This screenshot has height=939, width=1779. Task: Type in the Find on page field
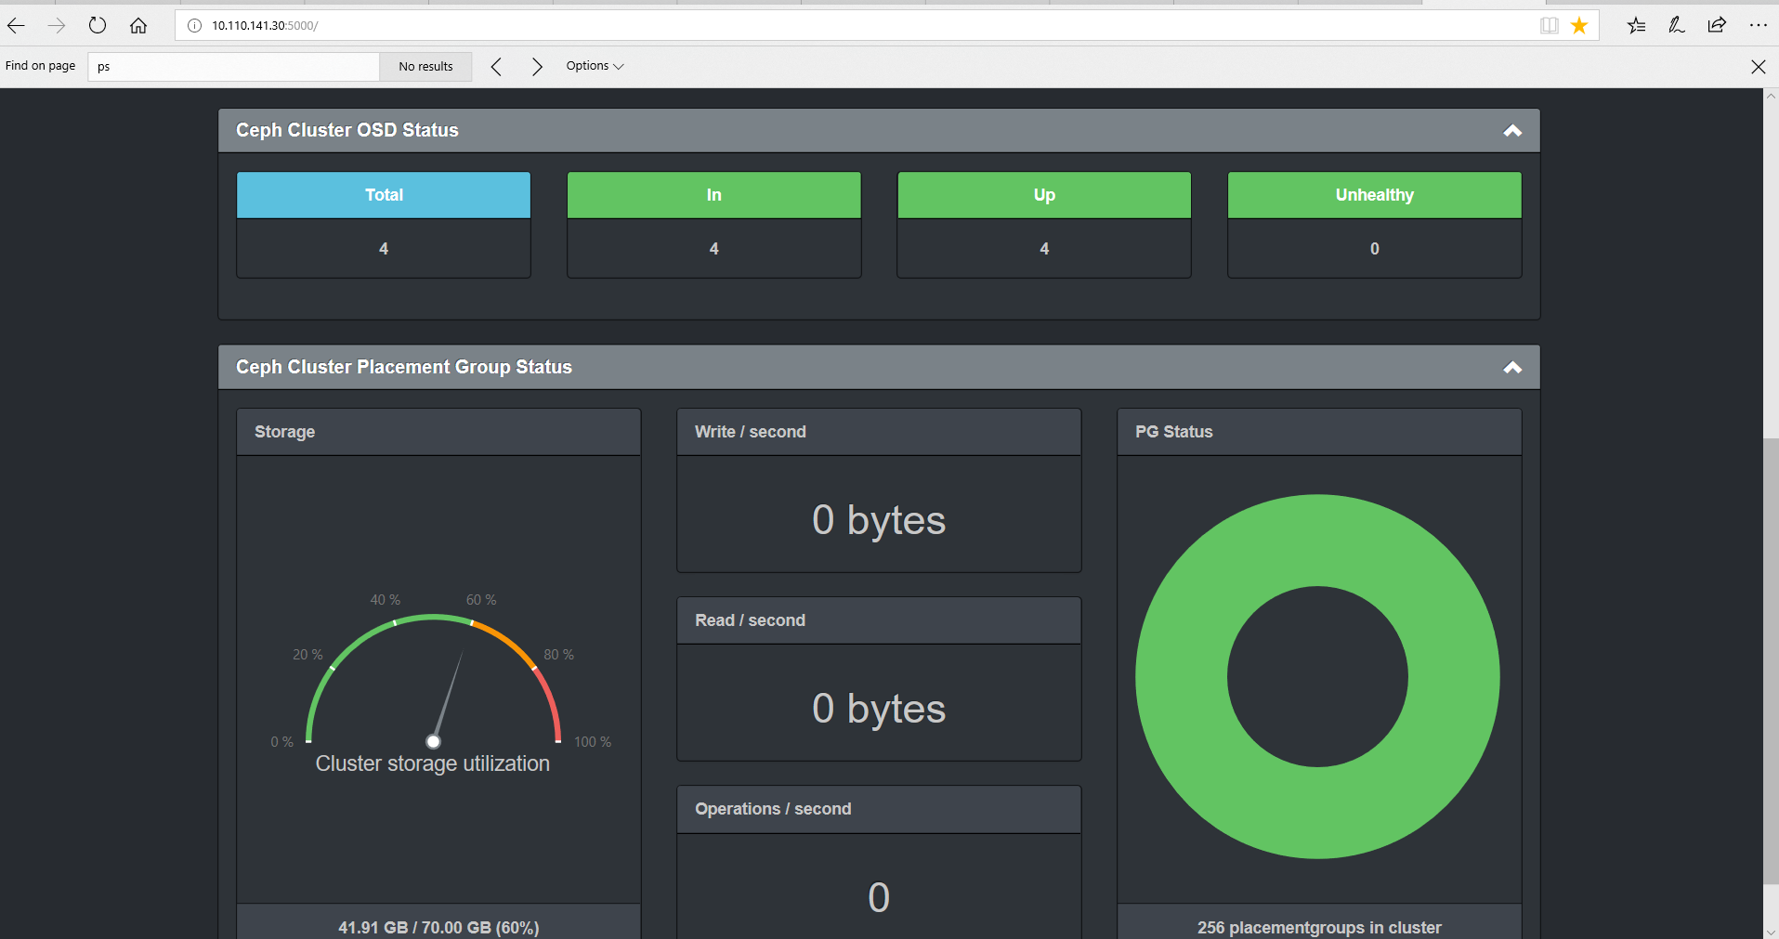point(232,66)
